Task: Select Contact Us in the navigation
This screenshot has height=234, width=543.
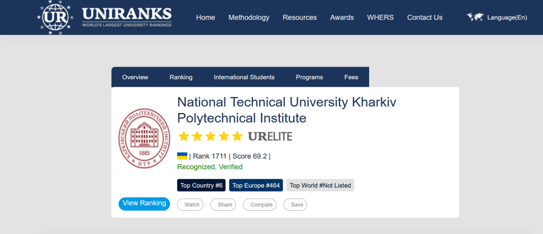Action: (424, 17)
